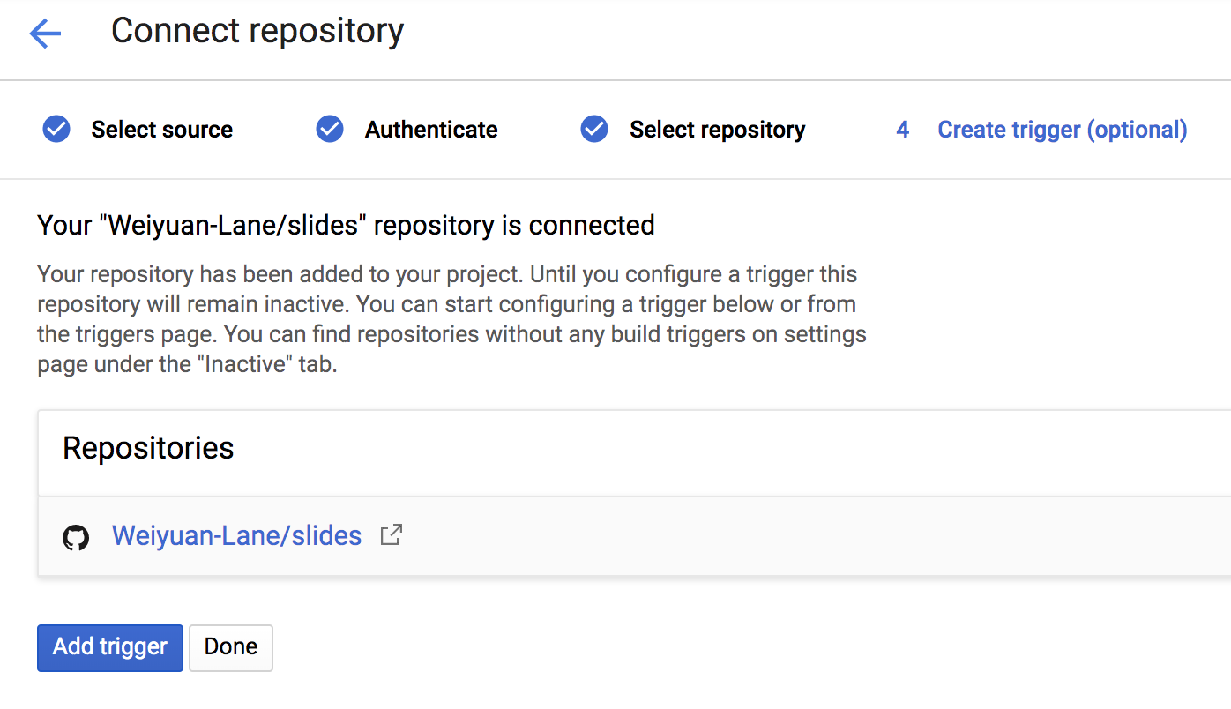
Task: Open the external link icon beside Weiyuan-Lane/slides
Action: [391, 535]
